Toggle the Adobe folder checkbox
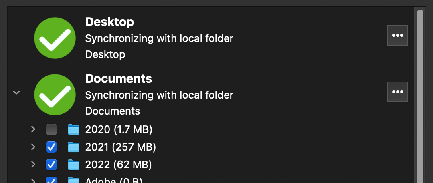Viewport: 433px width, 183px height. click(51, 180)
